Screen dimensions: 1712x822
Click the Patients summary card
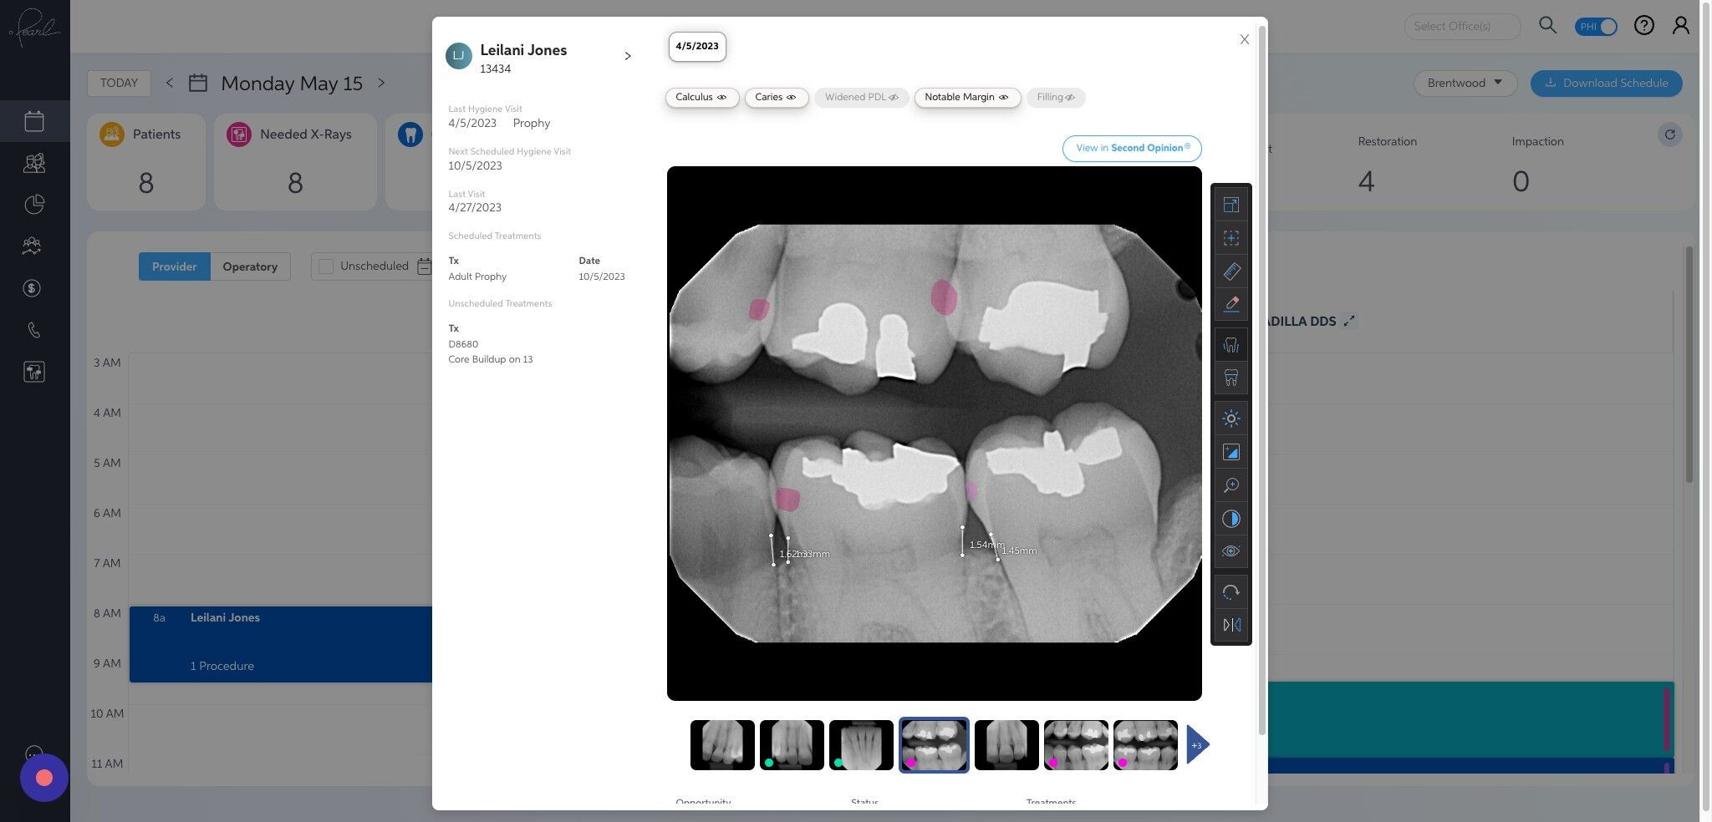[x=146, y=162]
